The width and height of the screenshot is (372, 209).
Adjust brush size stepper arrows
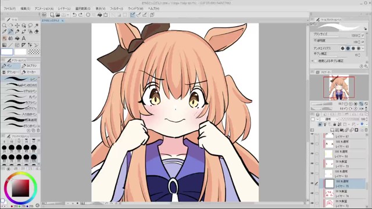359,35
